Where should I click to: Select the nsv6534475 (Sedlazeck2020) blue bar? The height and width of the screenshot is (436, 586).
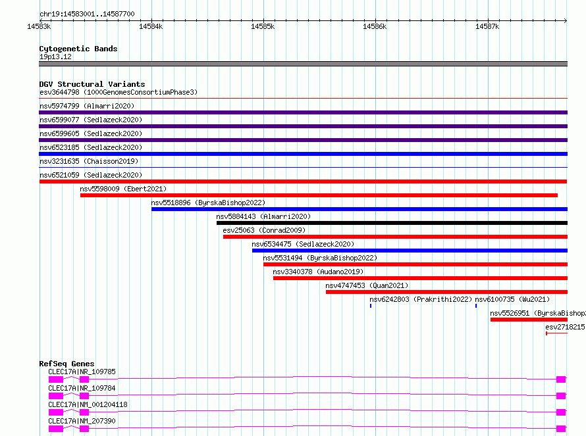click(x=410, y=251)
